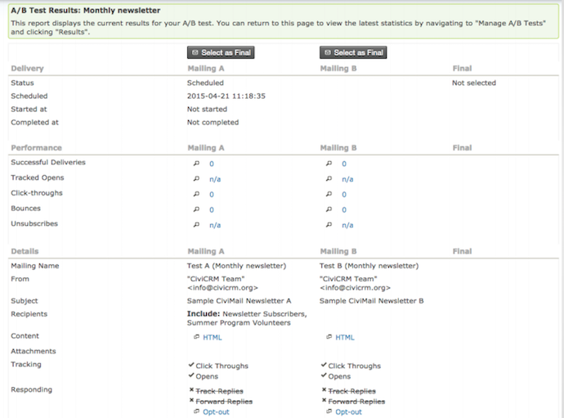Click magnifier icon for Mailing A Unsubscribes
Viewport: 564px width, 418px height.
196,225
